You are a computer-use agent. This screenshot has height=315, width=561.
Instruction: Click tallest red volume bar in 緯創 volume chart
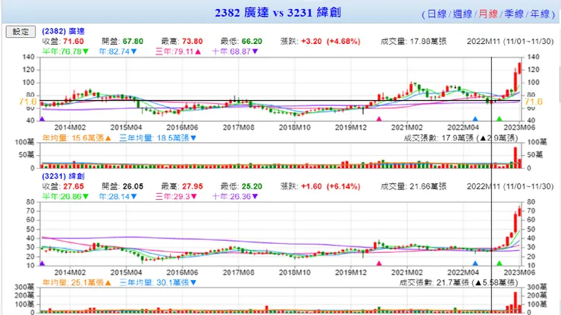click(x=516, y=302)
